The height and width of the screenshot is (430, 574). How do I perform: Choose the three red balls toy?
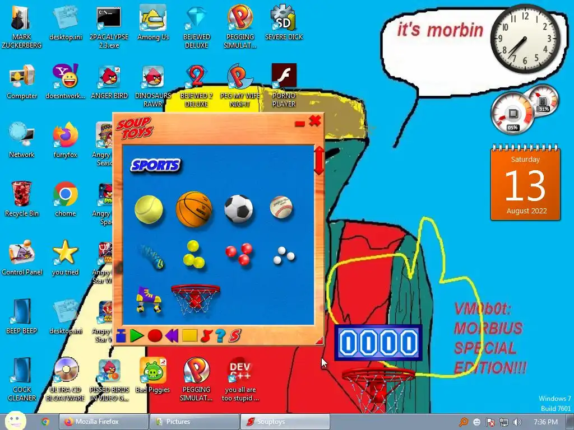pyautogui.click(x=239, y=254)
